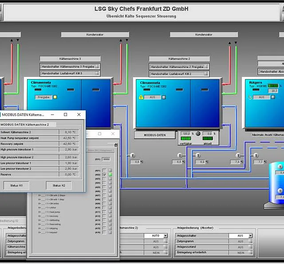Check the A04 checkbox
The height and width of the screenshot is (264, 284).
click(x=104, y=183)
